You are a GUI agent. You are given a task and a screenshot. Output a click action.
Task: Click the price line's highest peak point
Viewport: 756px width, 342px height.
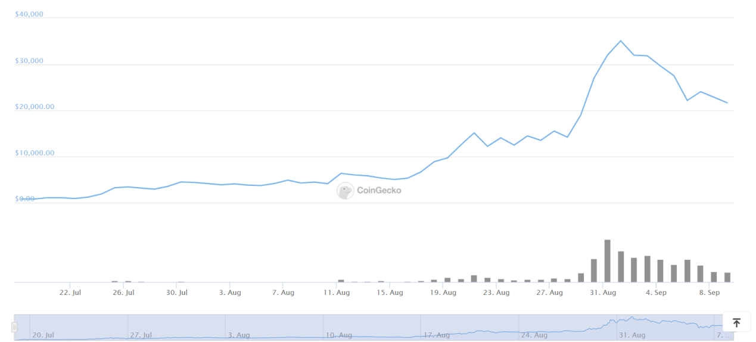coord(620,41)
